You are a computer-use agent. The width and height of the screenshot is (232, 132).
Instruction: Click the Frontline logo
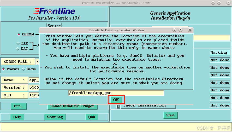[x=54, y=11]
